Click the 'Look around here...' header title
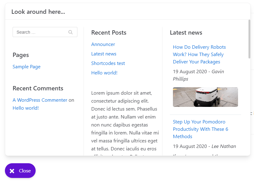This screenshot has width=254, height=181. click(x=38, y=12)
